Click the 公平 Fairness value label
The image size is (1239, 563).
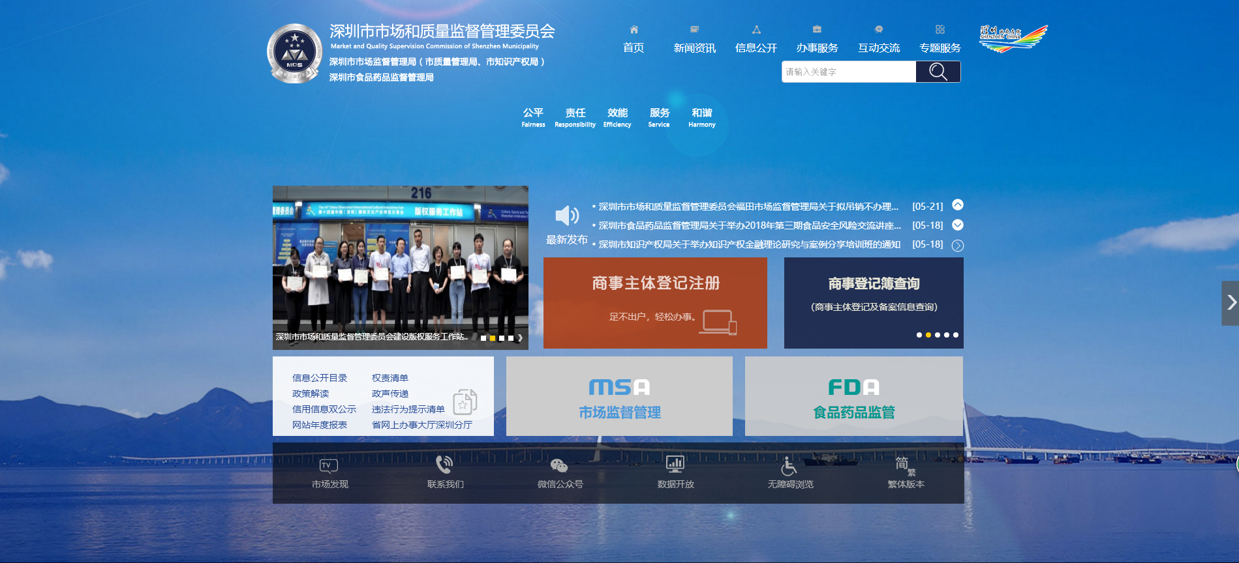coord(533,117)
